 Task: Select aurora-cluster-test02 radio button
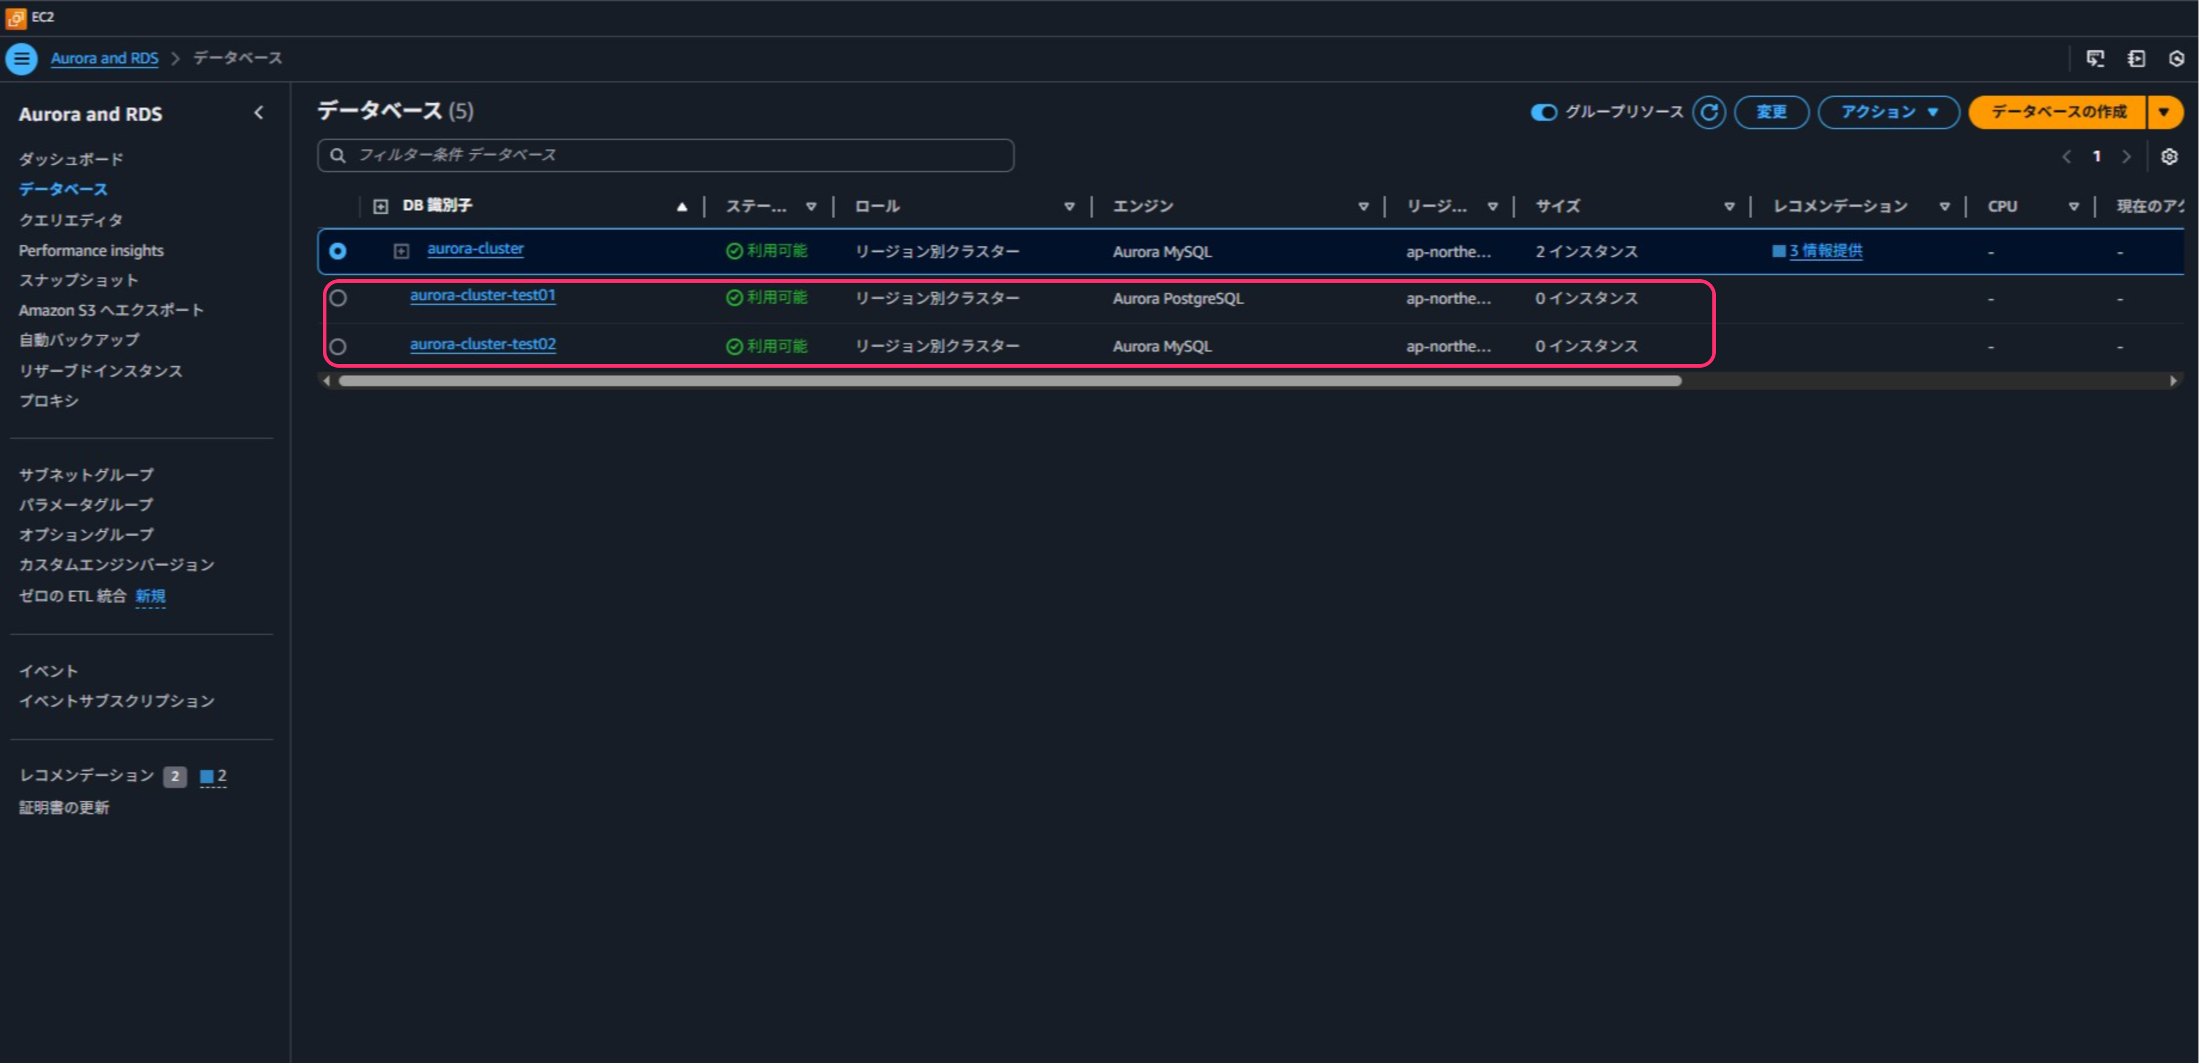point(338,347)
